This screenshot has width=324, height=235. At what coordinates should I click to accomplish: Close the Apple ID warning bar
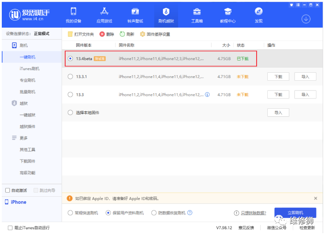click(316, 198)
